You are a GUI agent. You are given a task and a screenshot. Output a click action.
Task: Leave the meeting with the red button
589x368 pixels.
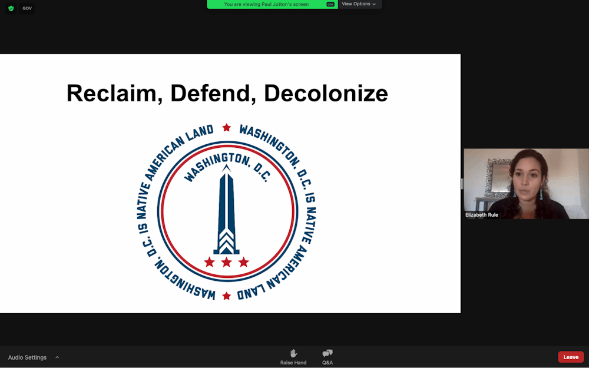click(570, 357)
